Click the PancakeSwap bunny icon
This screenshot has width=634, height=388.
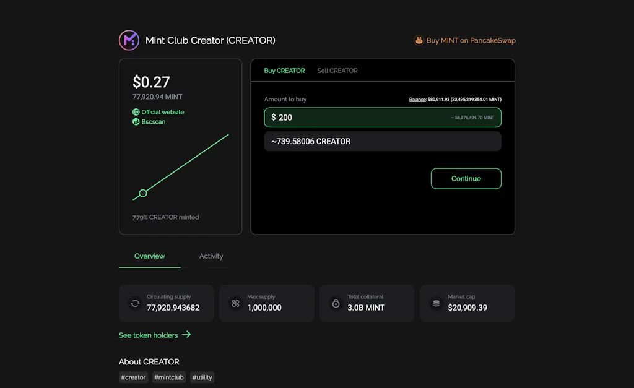pyautogui.click(x=419, y=40)
